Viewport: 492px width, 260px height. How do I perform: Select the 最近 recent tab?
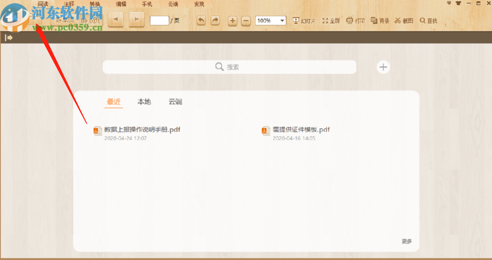113,102
